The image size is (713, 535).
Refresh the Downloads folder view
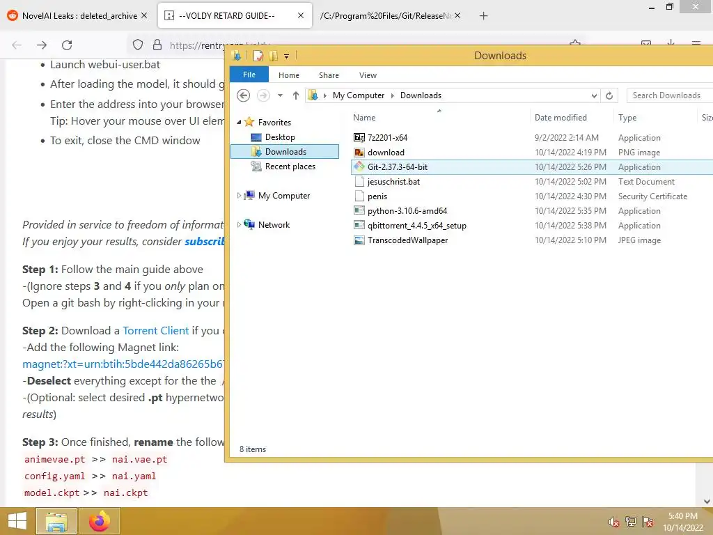[x=609, y=95]
